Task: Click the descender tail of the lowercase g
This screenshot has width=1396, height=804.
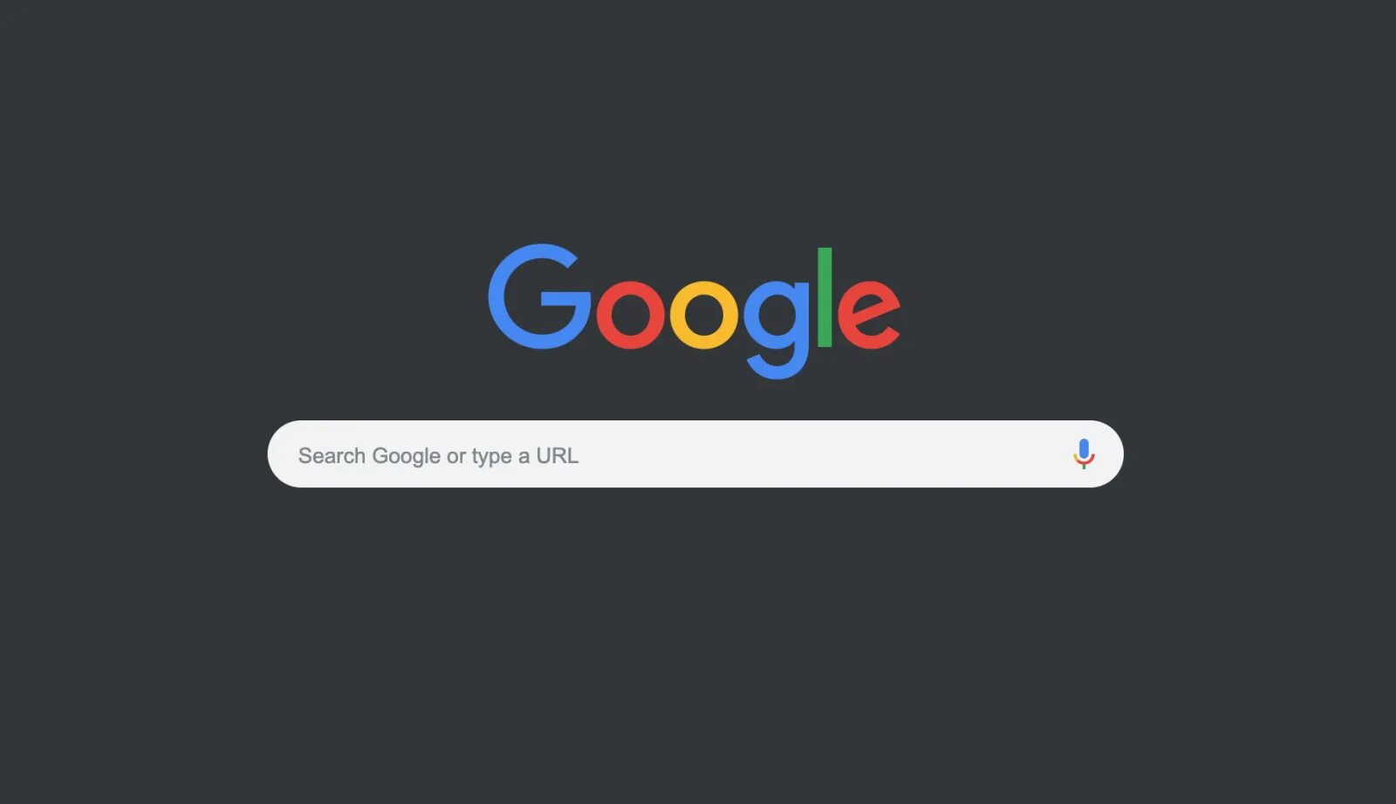Action: point(776,366)
